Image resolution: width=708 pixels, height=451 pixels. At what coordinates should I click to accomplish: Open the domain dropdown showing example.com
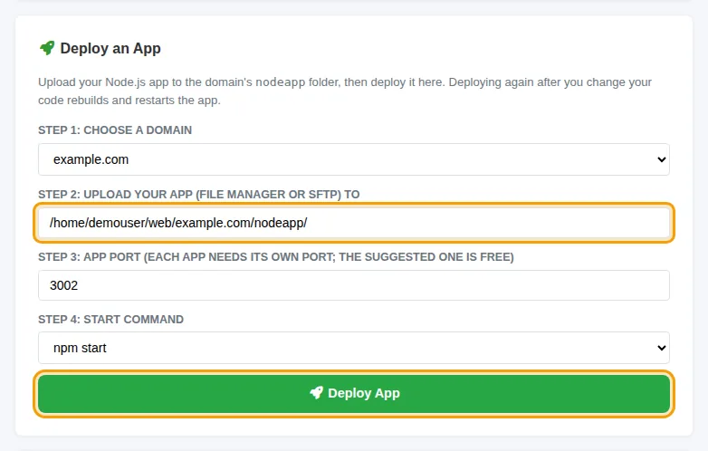(354, 159)
